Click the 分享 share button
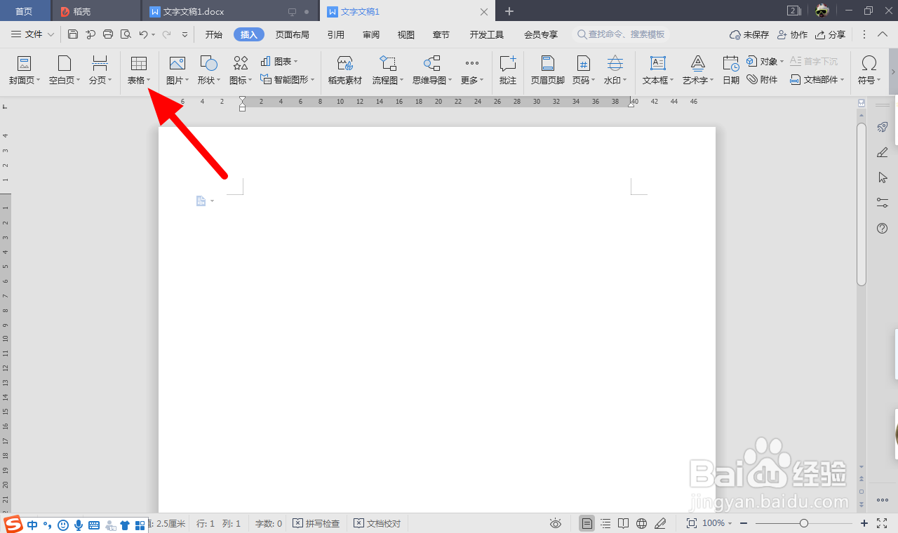Image resolution: width=898 pixels, height=533 pixels. [x=830, y=34]
